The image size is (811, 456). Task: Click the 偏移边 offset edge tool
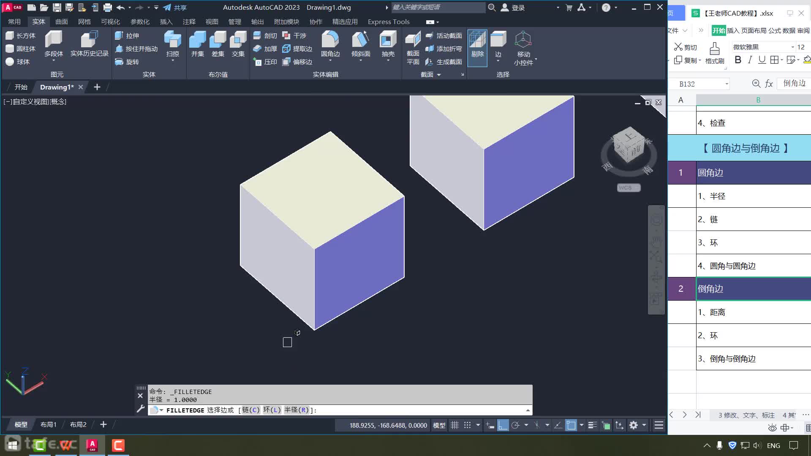point(297,62)
